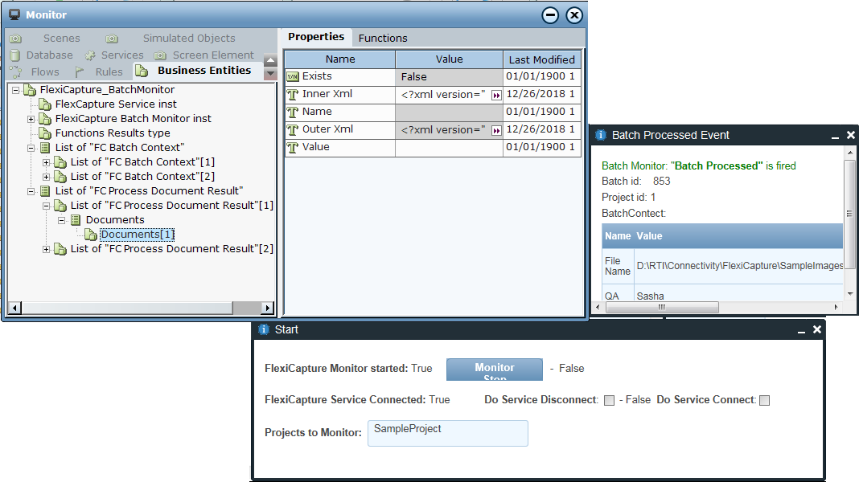859x482 pixels.
Task: Enable the Do Service Disconnect checkbox
Action: coord(609,400)
